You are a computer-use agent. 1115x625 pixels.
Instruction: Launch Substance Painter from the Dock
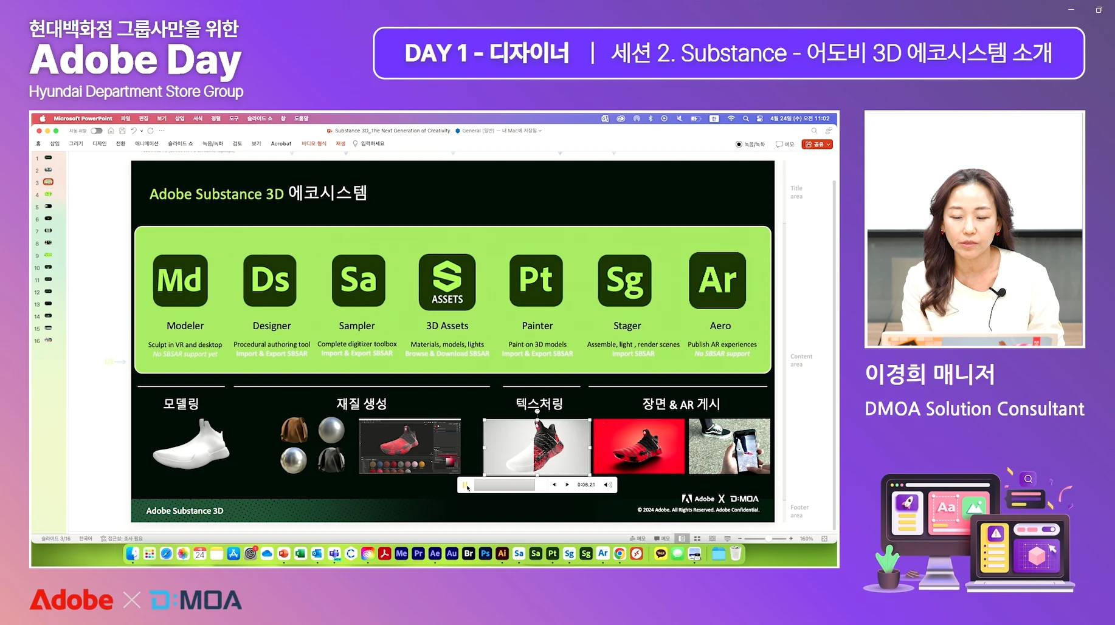(552, 553)
